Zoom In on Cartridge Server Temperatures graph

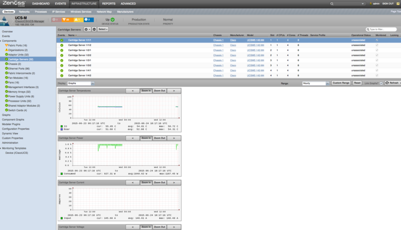pos(146,91)
